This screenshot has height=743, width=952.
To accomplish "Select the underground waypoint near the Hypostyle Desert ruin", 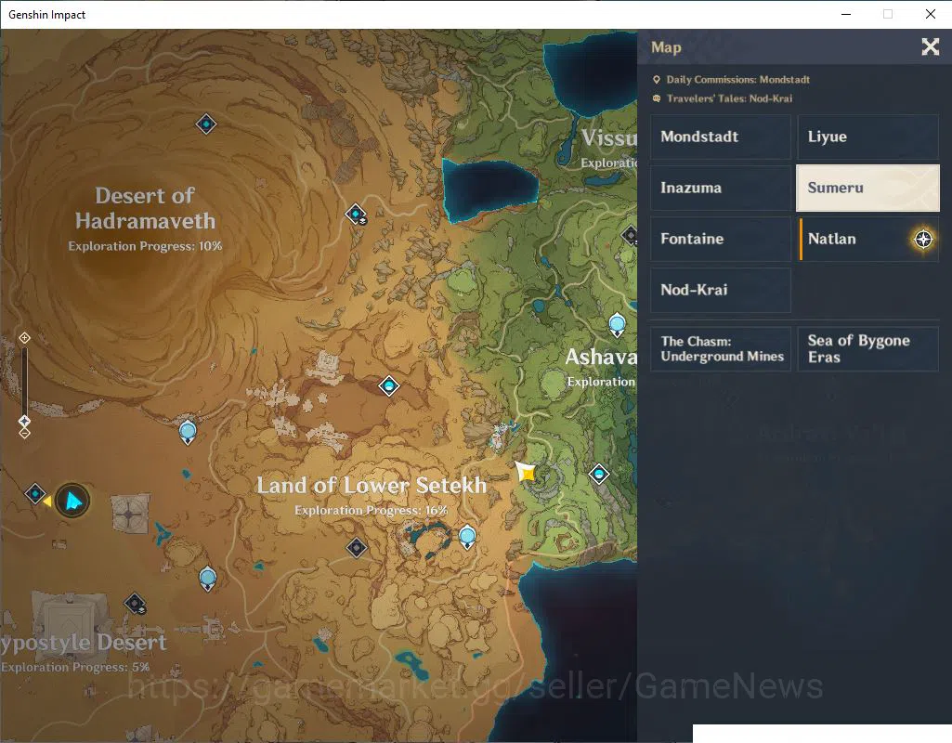I will (x=135, y=604).
